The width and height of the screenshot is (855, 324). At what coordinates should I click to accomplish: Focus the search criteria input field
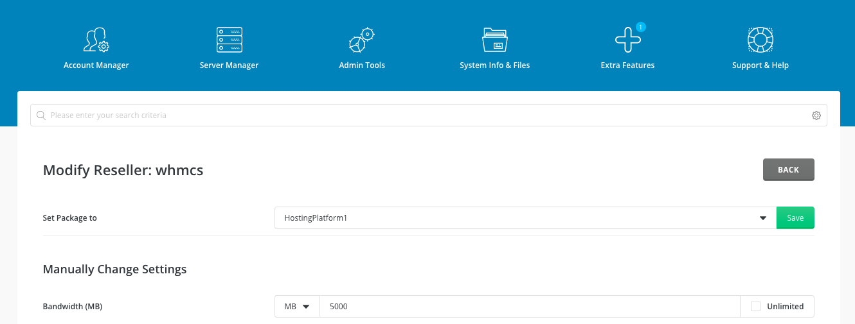(x=429, y=115)
